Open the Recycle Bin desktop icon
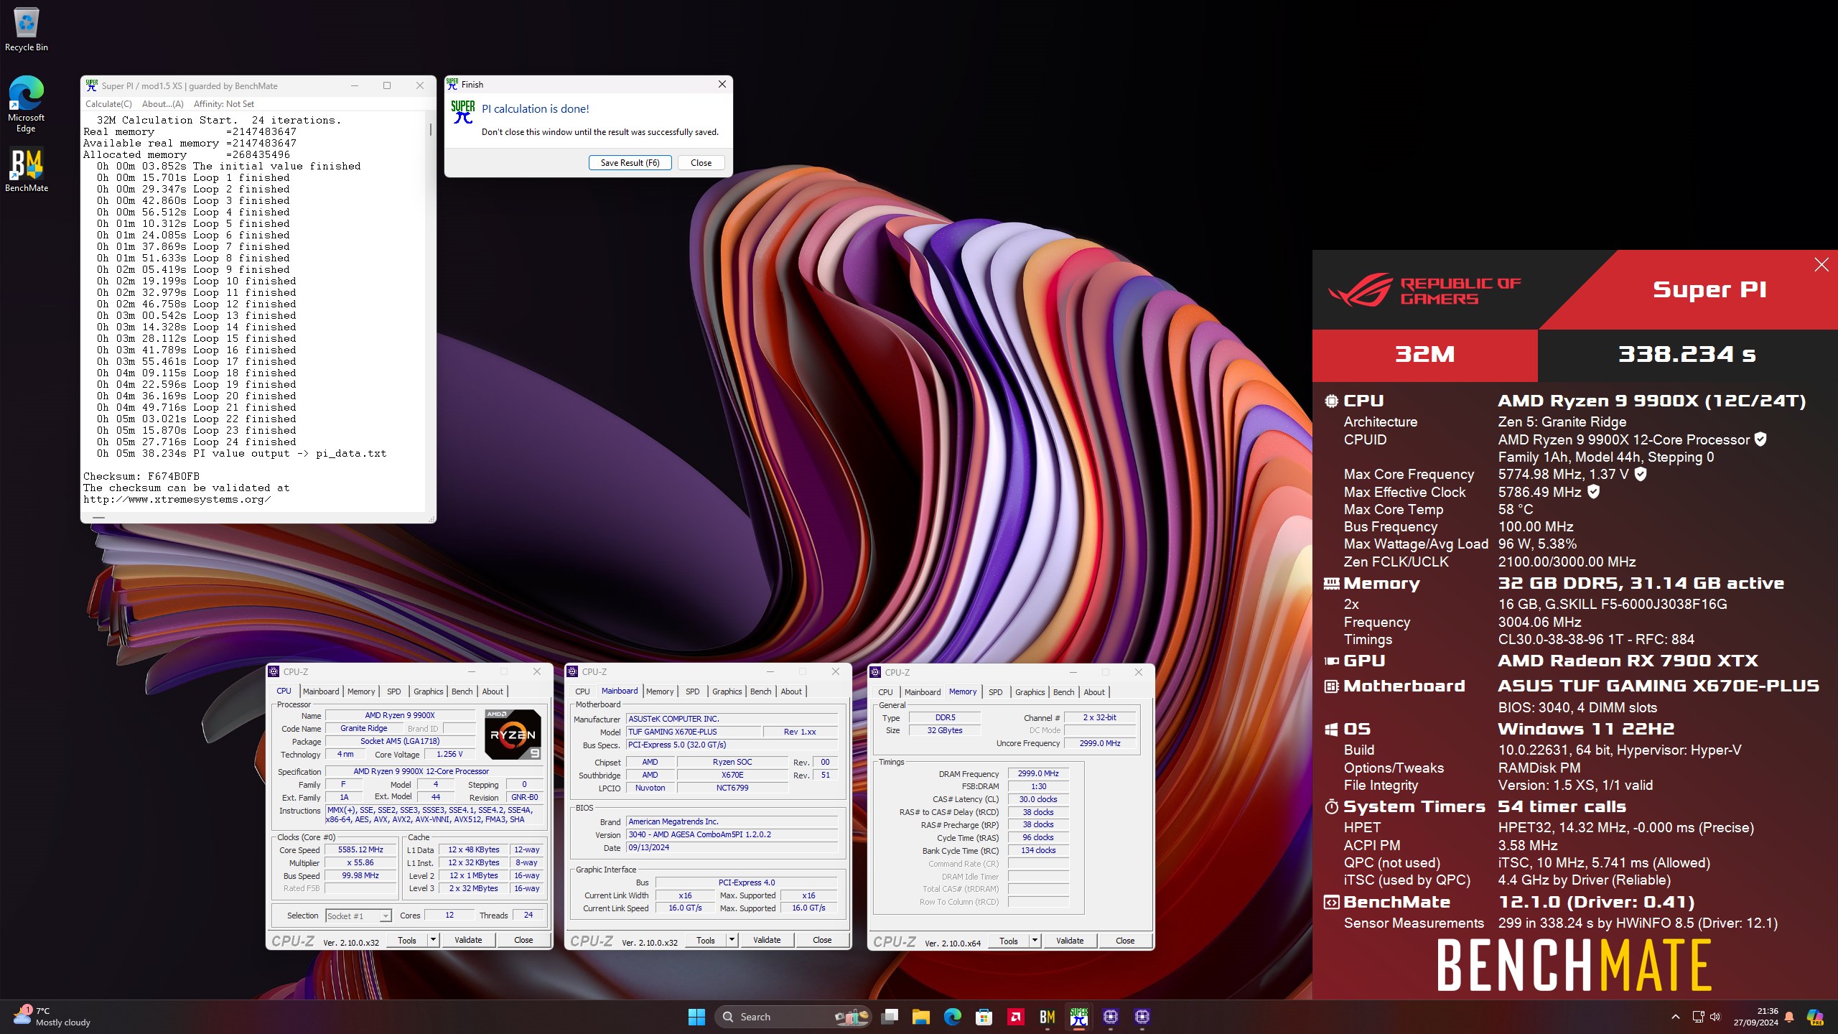This screenshot has height=1034, width=1838. click(x=27, y=30)
